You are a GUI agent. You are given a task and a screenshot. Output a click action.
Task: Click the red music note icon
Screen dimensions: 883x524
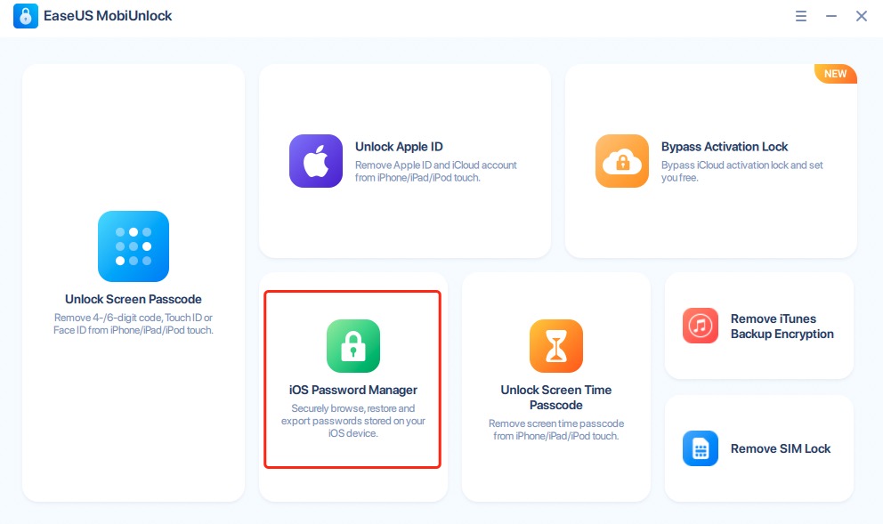click(701, 326)
